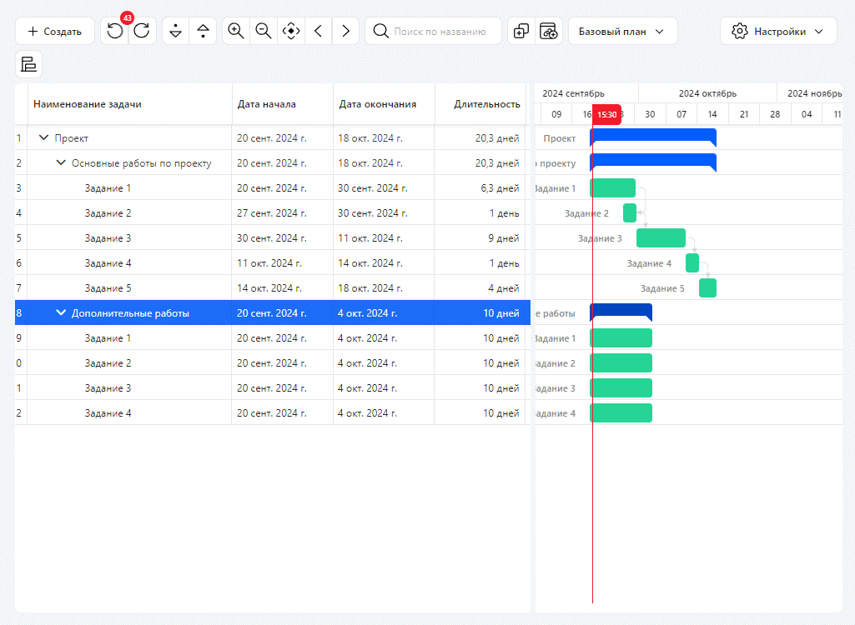Click the green Задание 3 bar under Основные работы
This screenshot has height=625, width=855.
tap(661, 238)
